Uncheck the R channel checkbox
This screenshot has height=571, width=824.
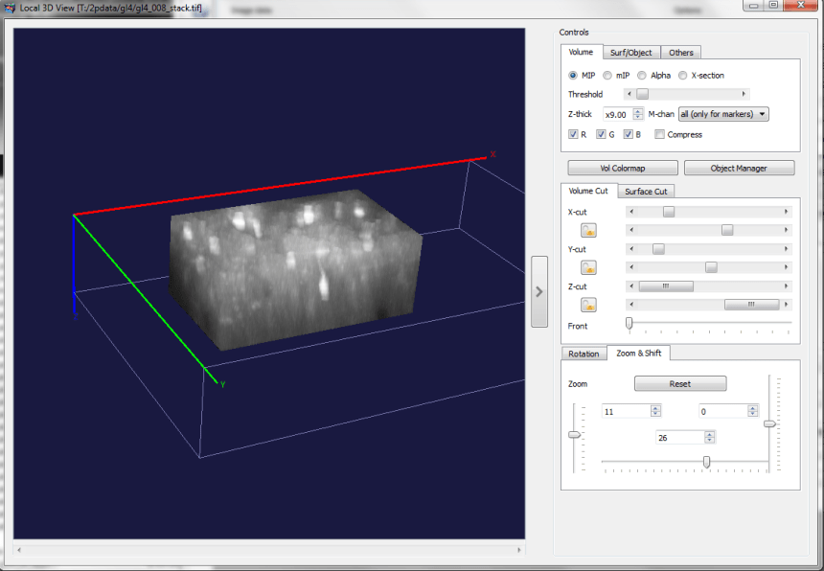(x=573, y=135)
